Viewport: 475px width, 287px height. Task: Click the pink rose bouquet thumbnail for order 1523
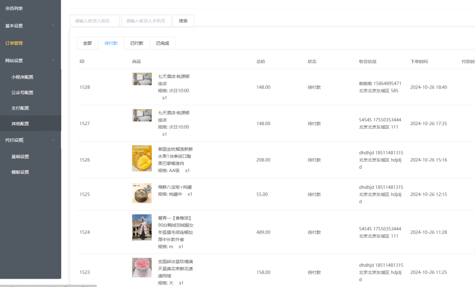(141, 268)
